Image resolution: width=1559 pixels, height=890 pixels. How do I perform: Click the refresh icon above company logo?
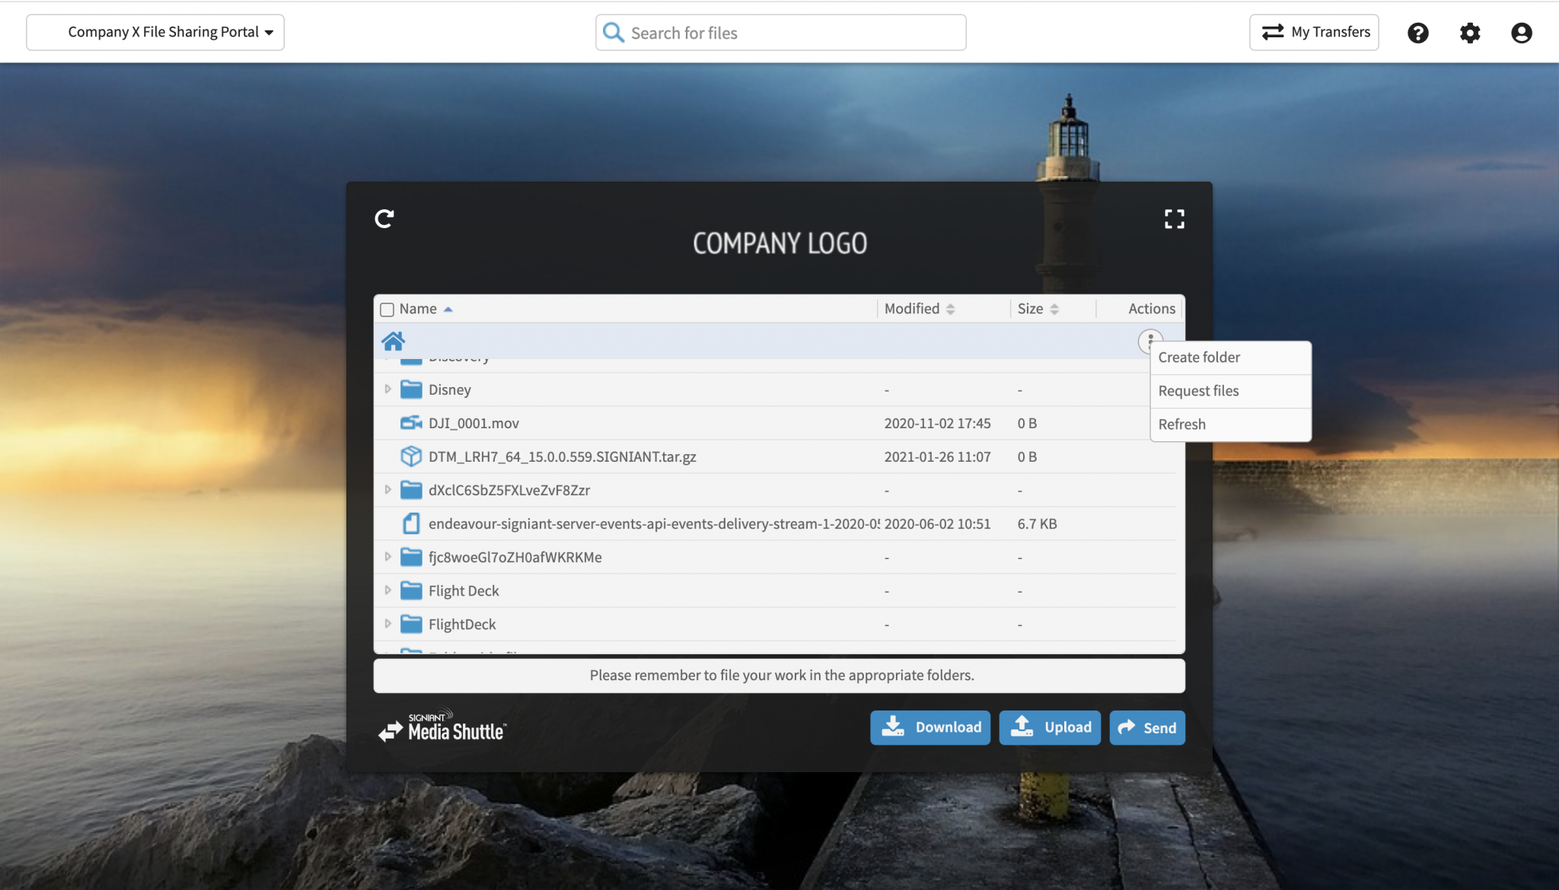[384, 219]
